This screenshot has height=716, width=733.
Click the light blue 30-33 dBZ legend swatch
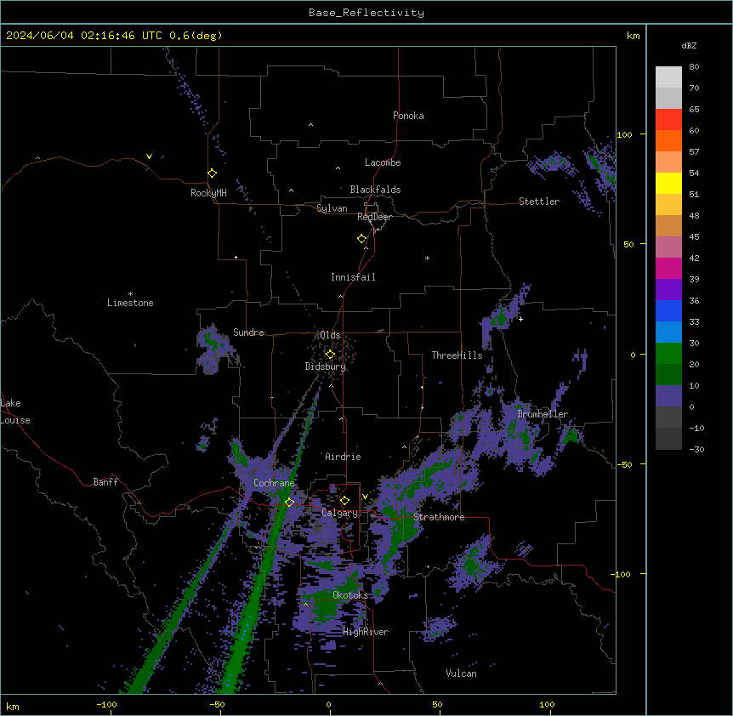pyautogui.click(x=668, y=332)
